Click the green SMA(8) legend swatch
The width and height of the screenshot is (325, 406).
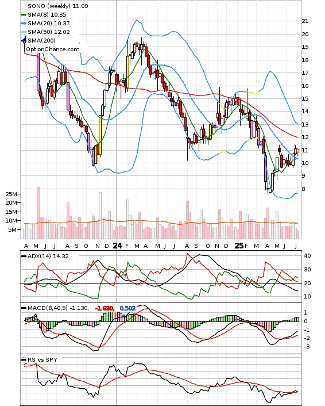24,15
